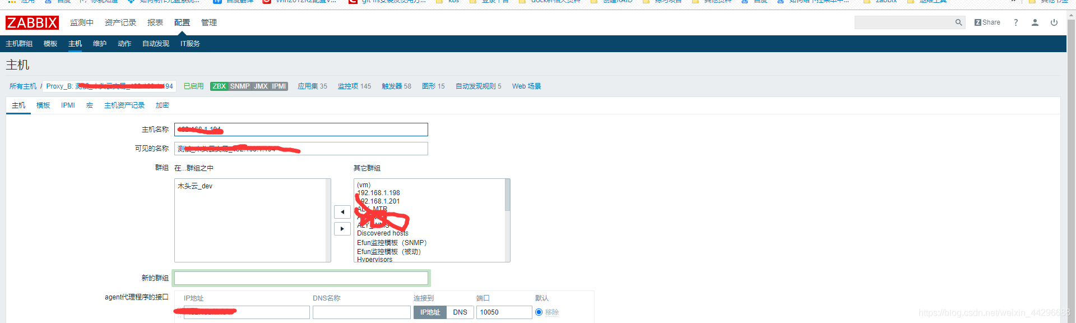
Task: Click the 可见的名称 input field
Action: 301,149
